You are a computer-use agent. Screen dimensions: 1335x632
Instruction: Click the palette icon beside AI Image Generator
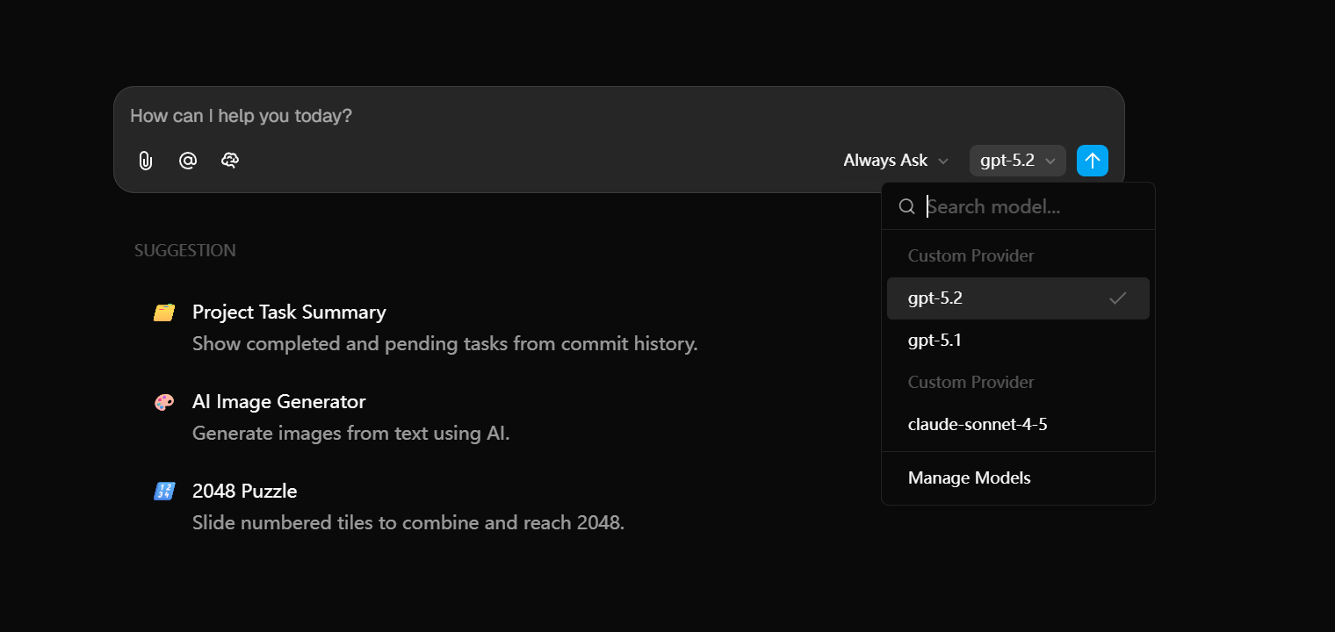pos(164,402)
